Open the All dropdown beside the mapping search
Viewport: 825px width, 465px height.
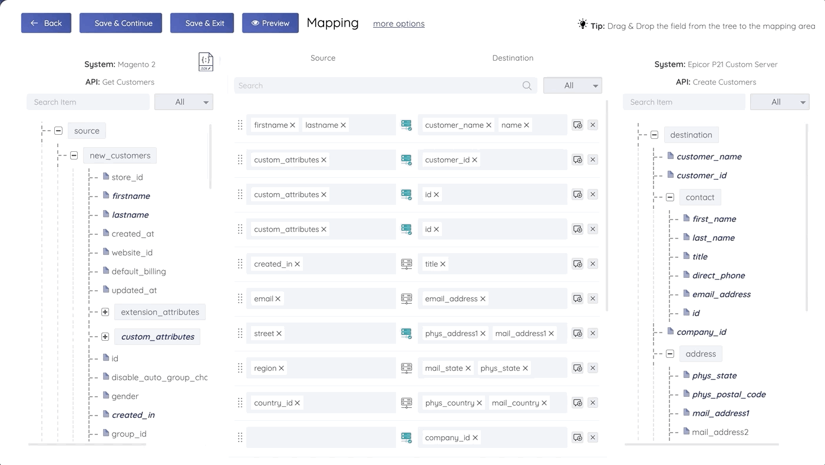click(572, 85)
